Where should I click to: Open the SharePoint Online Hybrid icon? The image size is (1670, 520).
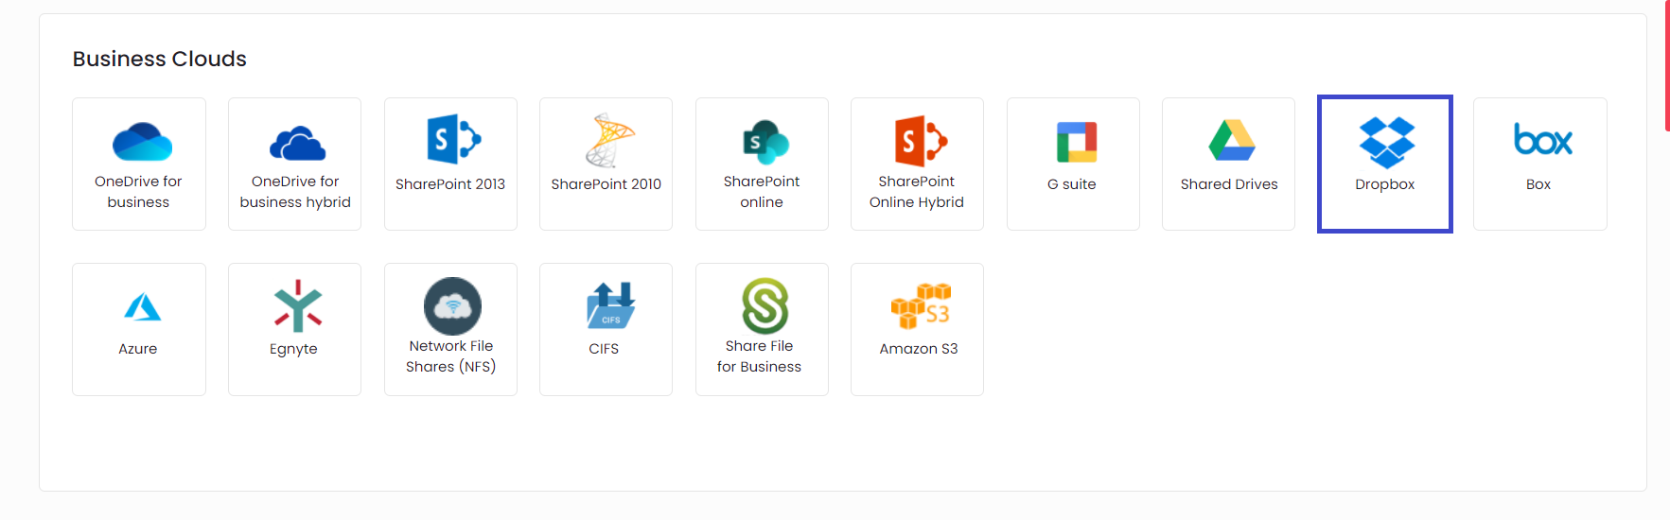[921, 141]
